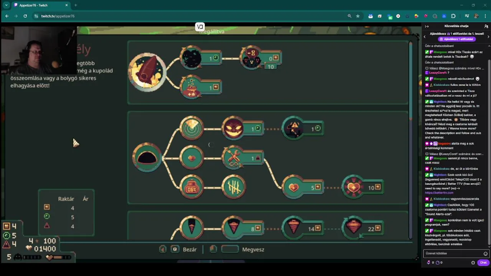Click the 01400 score counter
Screen dimensions: 491x276
coord(45,249)
